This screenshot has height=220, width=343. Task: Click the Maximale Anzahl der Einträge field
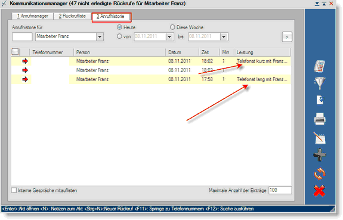pos(280,190)
